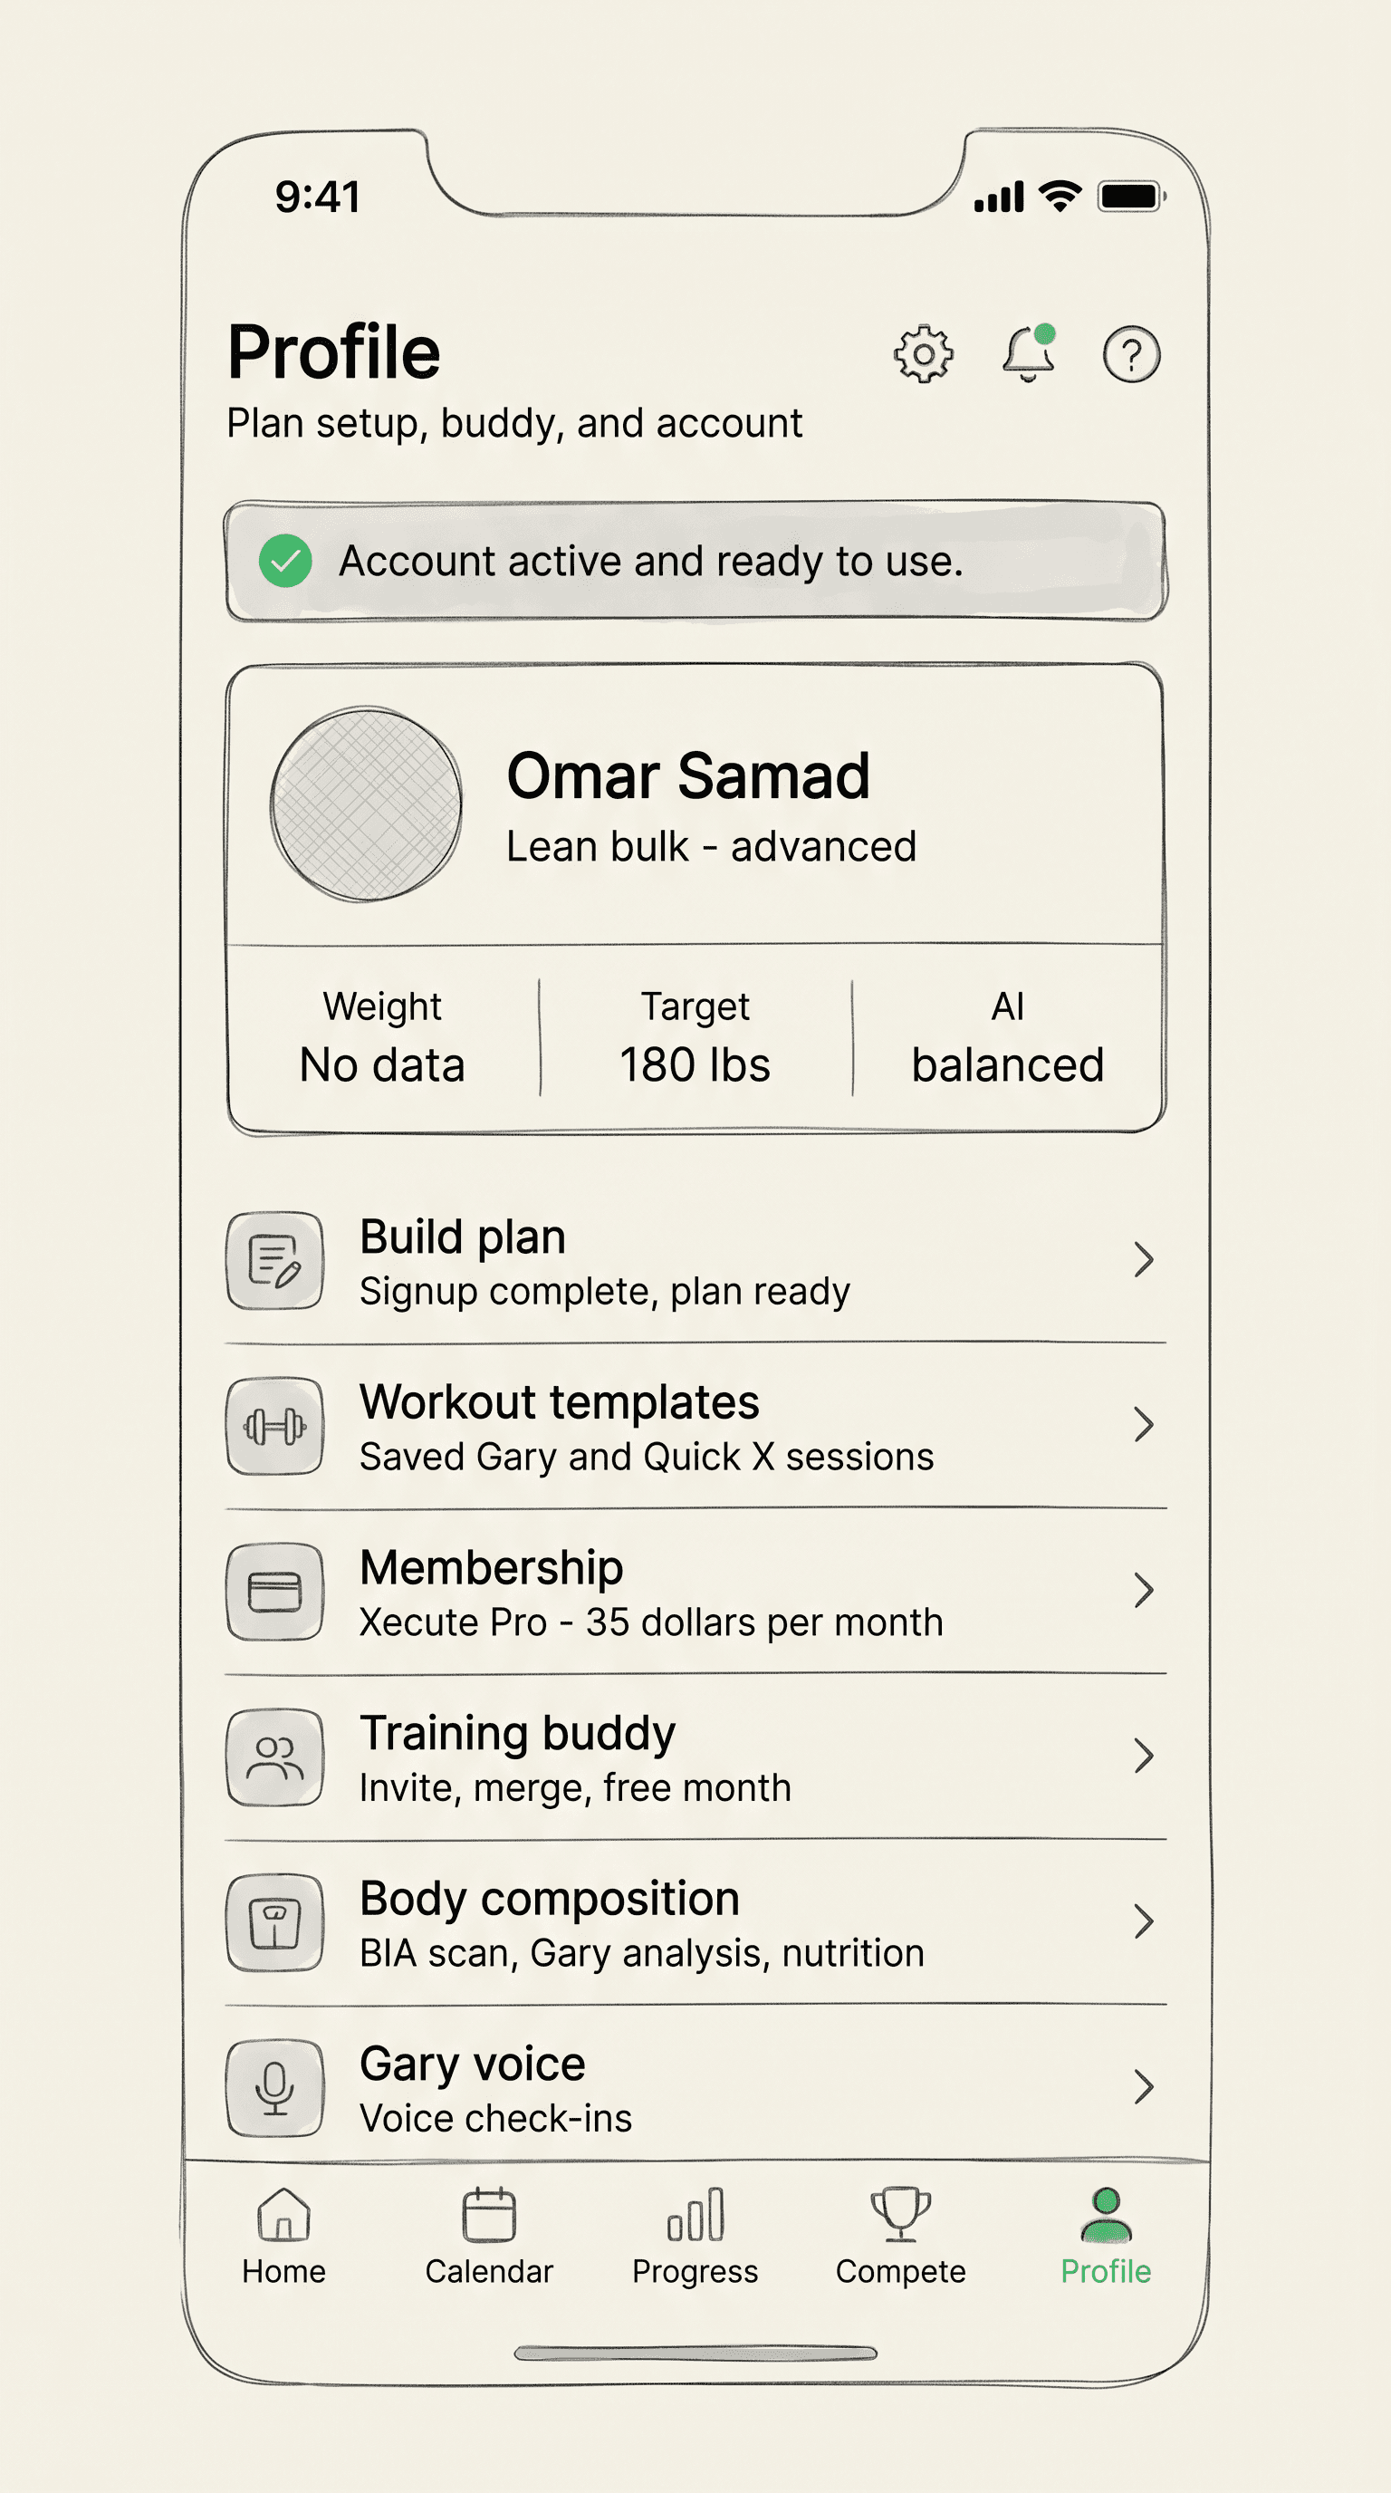This screenshot has height=2493, width=1391.
Task: Tap the green account active checkmark
Action: click(285, 561)
